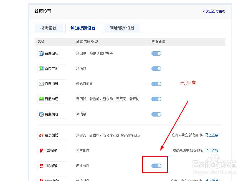Click the 百度相册 name label
251x181 pixels.
[51, 114]
